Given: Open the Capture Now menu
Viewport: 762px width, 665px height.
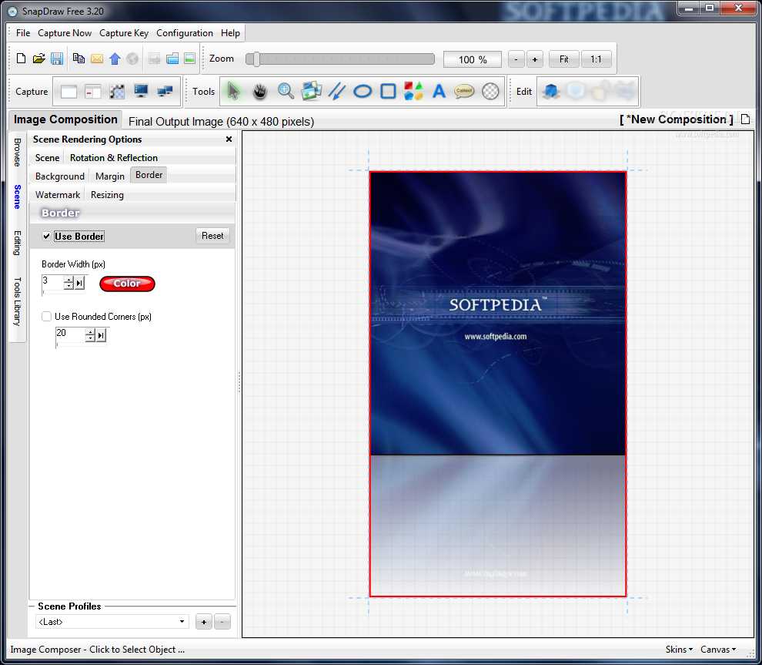Looking at the screenshot, I should click(65, 33).
